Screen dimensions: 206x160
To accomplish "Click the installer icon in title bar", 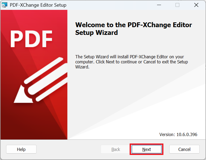I will coord(4,5).
